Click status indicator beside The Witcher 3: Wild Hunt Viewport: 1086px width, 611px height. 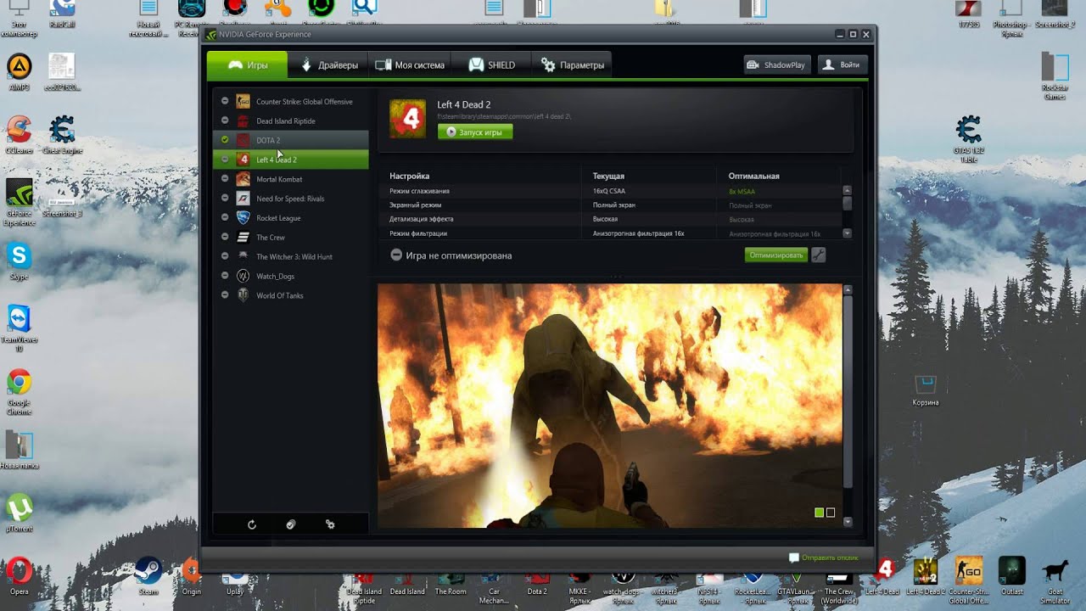(x=225, y=256)
